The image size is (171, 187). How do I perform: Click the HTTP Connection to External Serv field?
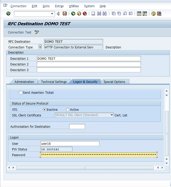coord(74,47)
